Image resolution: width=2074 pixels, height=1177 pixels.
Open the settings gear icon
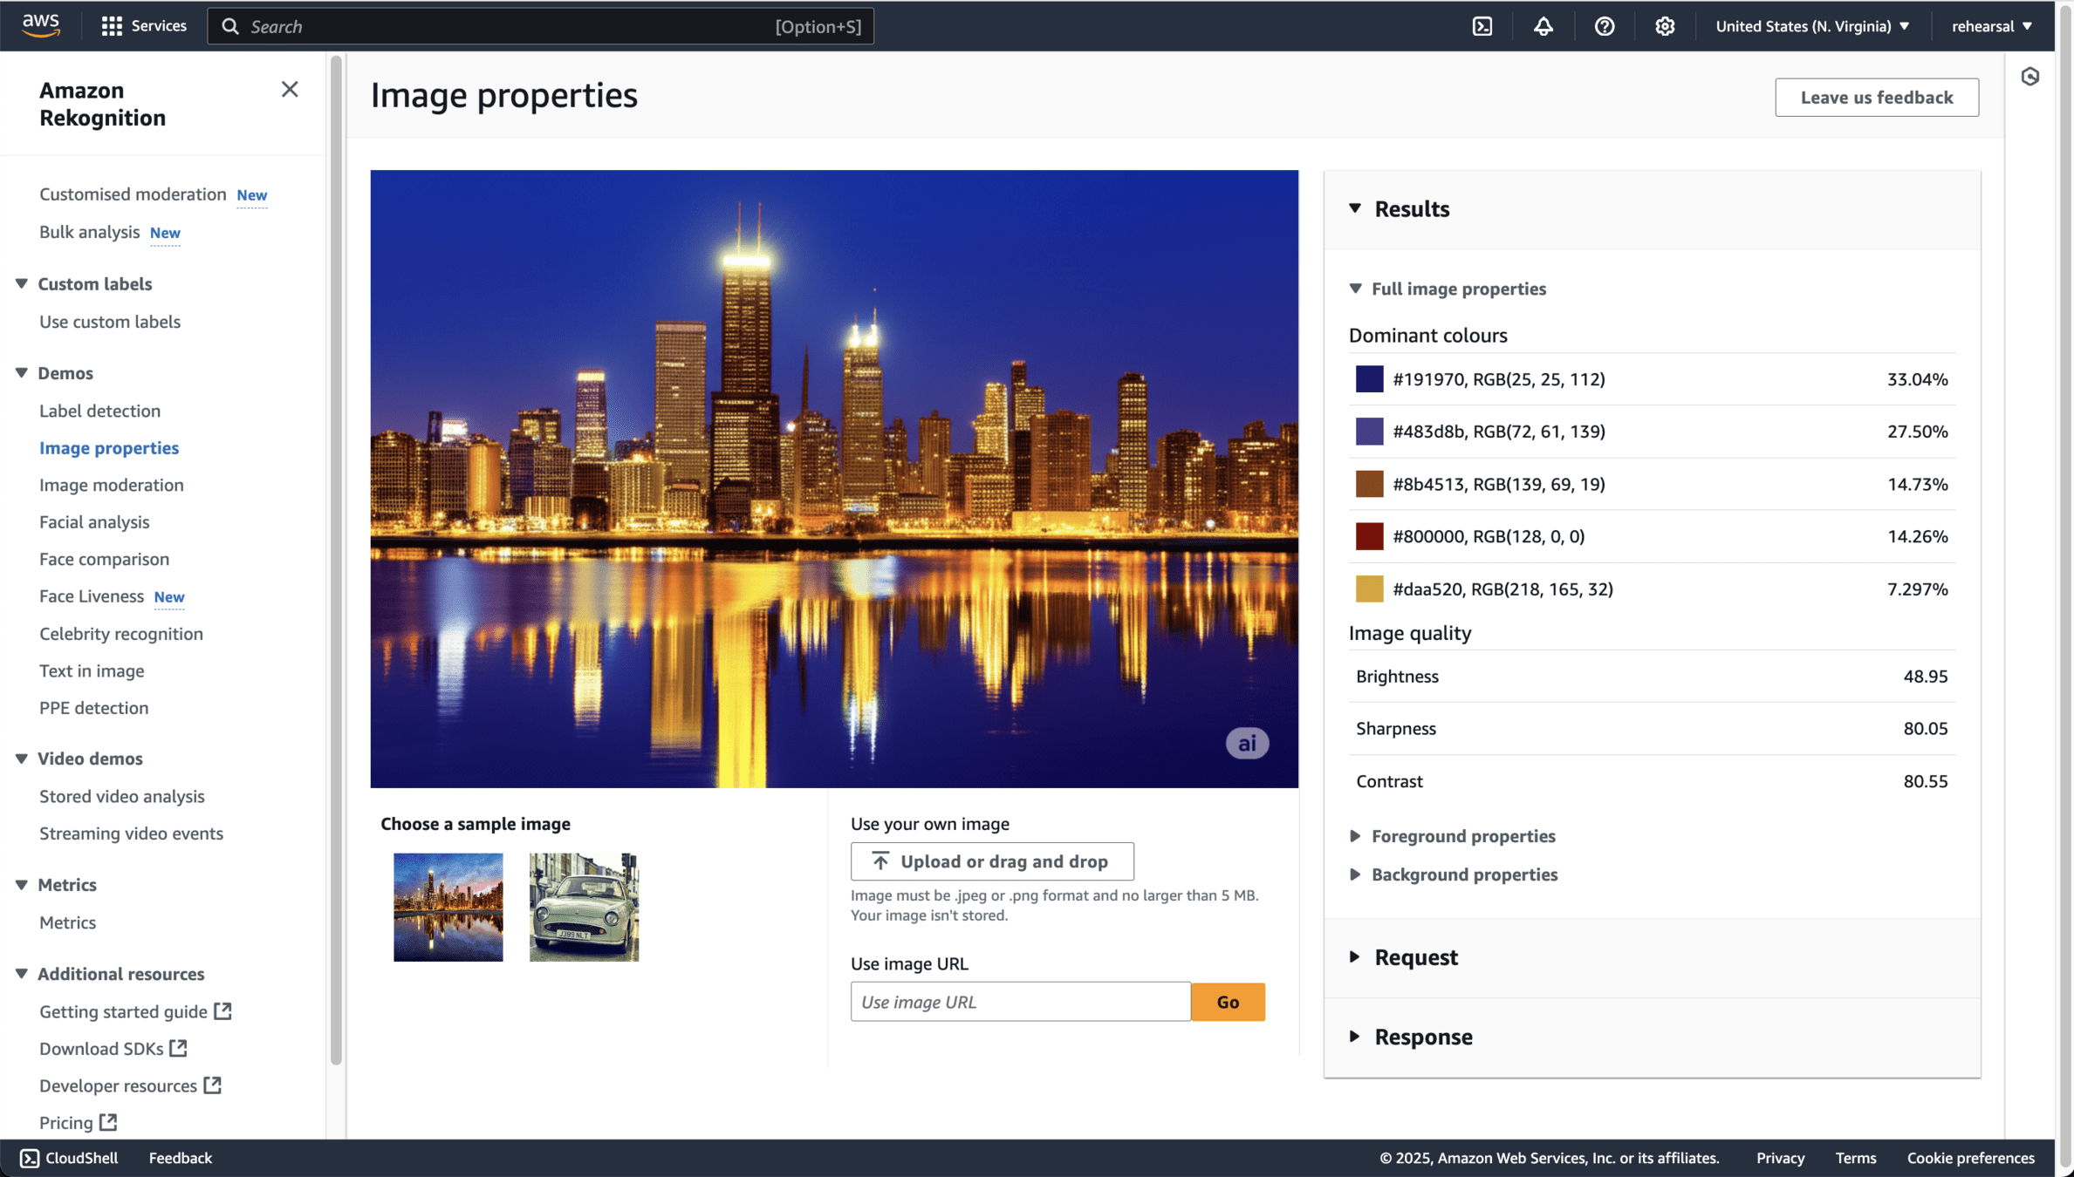1664,26
